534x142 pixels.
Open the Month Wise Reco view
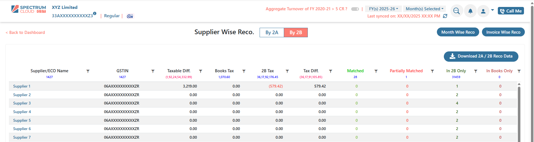coord(458,32)
